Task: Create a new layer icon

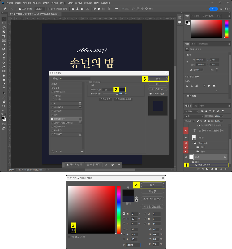Action: tap(221, 169)
